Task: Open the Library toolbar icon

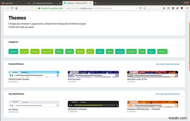Action: (164, 8)
